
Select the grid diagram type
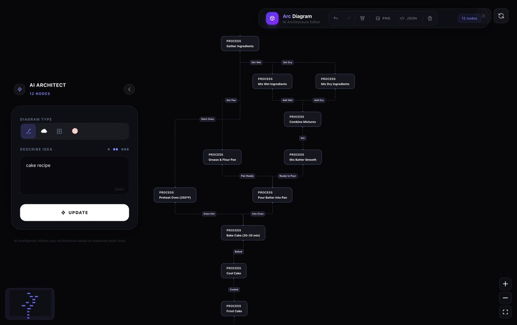point(60,131)
